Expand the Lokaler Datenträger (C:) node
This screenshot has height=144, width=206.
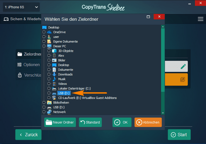[49, 88]
